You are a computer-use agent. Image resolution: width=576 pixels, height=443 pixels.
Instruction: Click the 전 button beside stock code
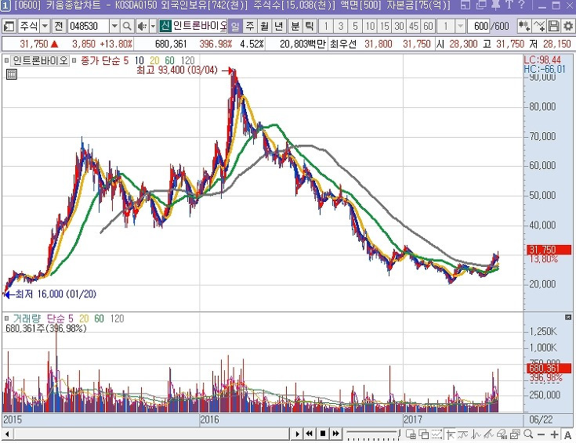tap(59, 26)
